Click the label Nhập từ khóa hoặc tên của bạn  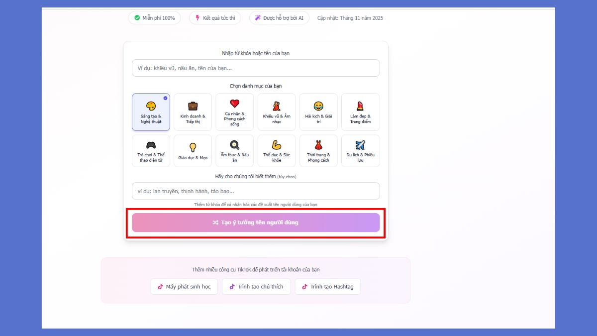click(256, 53)
